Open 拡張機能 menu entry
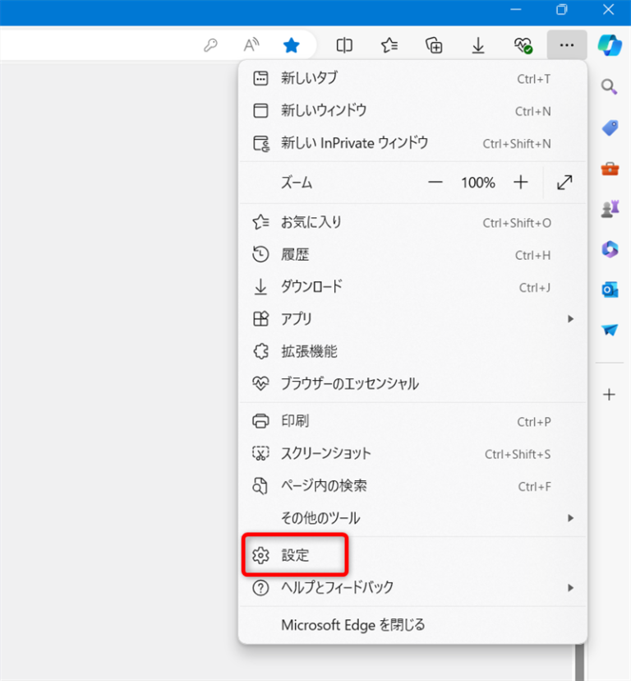Screen dimensions: 631x681 tap(412, 351)
